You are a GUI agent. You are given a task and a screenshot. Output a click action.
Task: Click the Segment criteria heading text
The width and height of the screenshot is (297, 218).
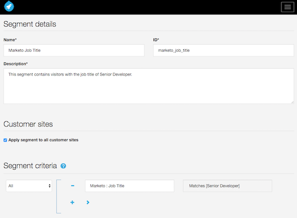pyautogui.click(x=30, y=166)
